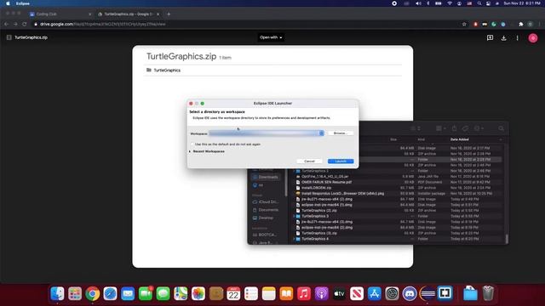The image size is (545, 306).
Task: Click the Finder tags toolbar icon
Action: 465,128
